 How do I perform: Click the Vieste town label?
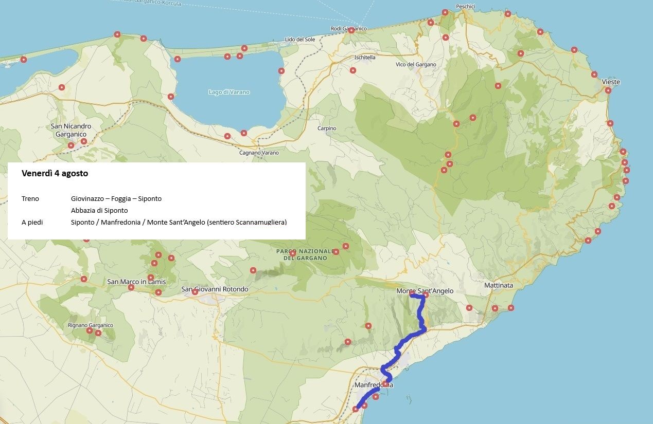pyautogui.click(x=611, y=82)
